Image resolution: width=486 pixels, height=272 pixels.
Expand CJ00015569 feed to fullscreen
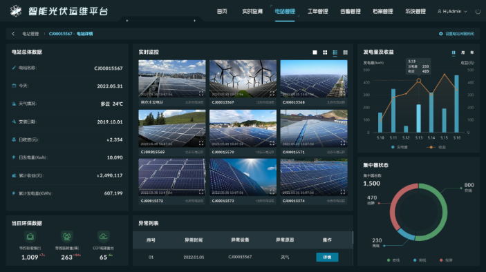click(201, 143)
